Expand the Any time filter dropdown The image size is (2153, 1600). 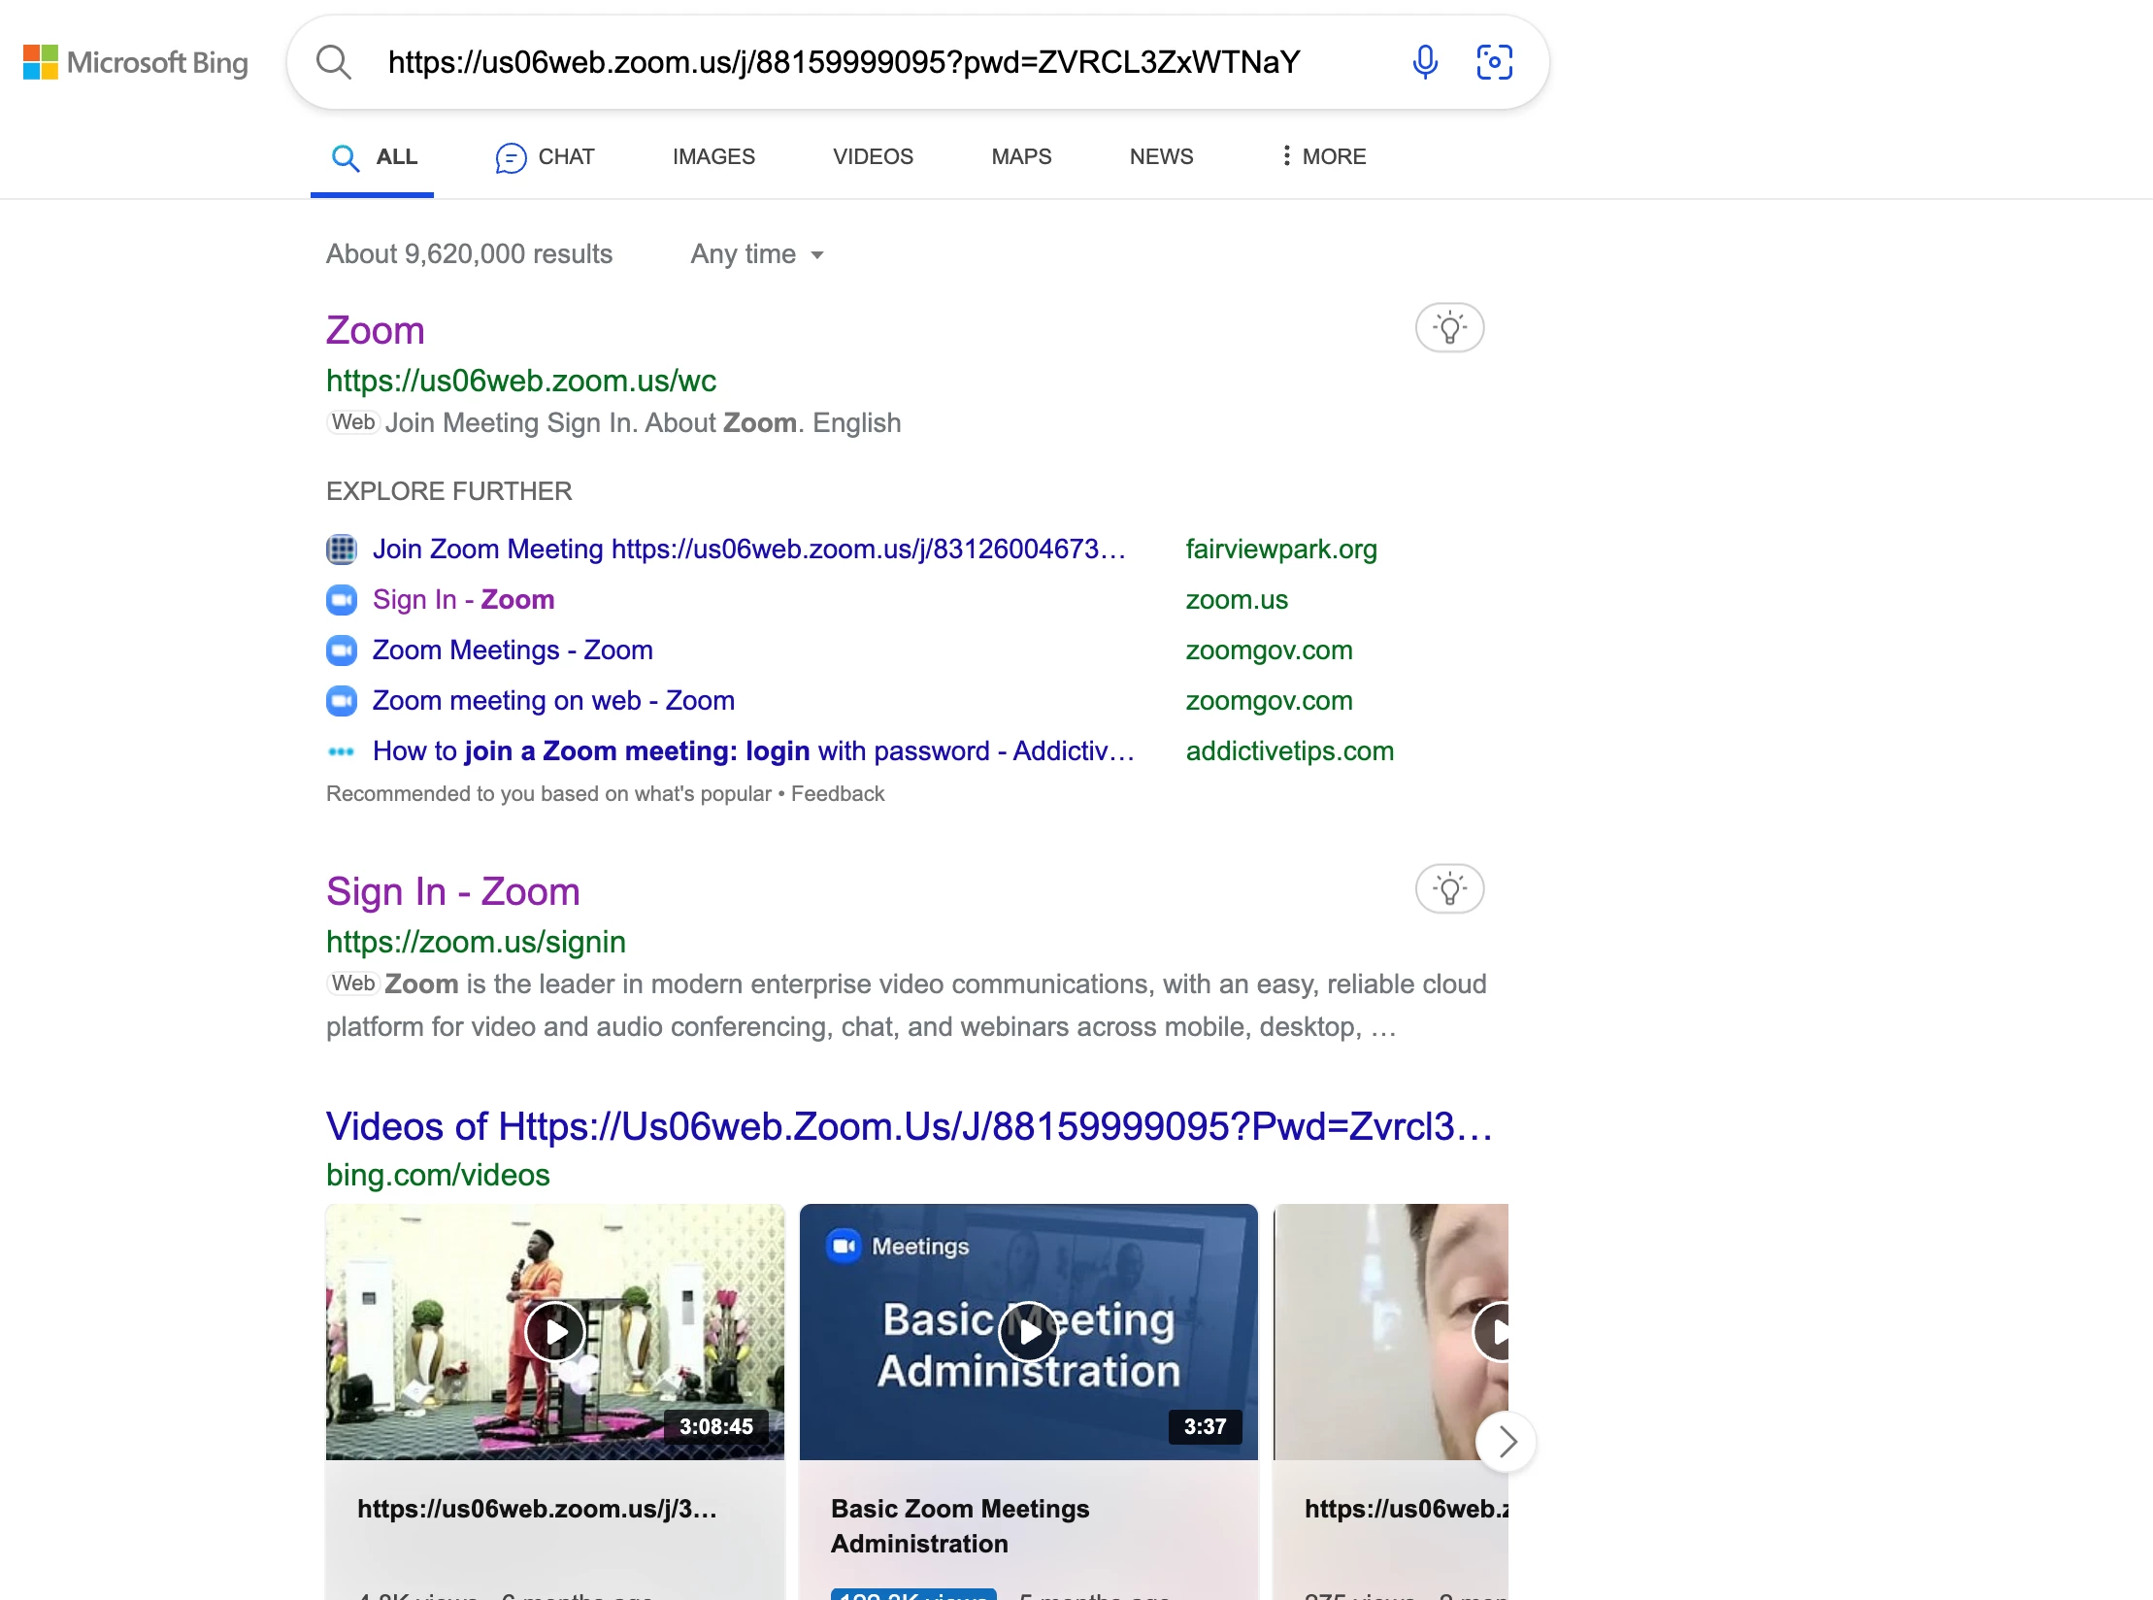tap(757, 254)
